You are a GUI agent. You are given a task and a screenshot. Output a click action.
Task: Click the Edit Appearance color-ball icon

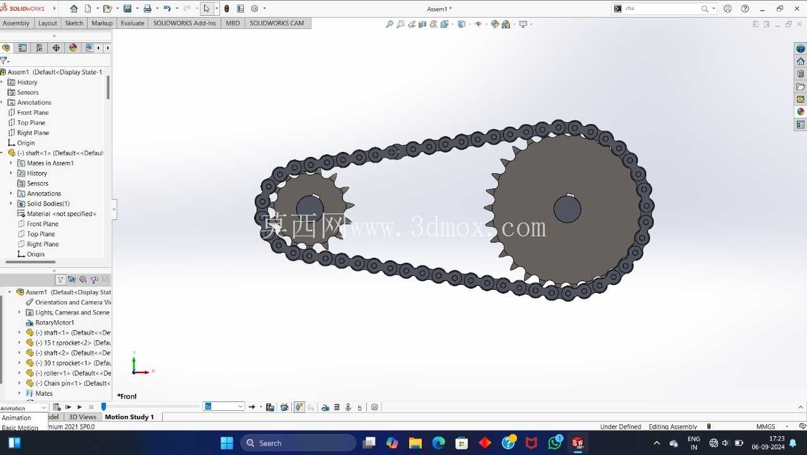click(x=495, y=25)
